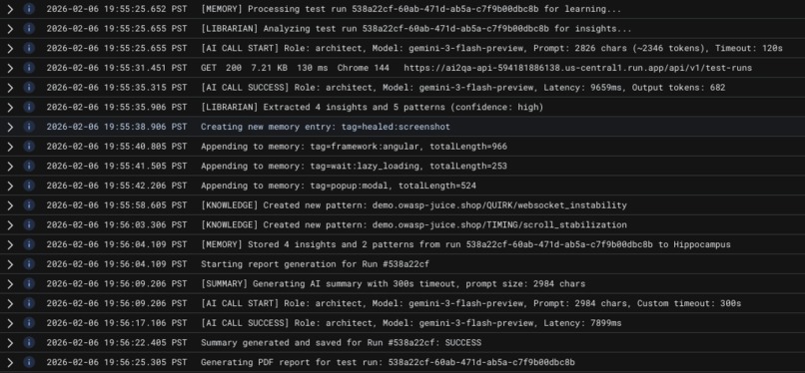Image resolution: width=805 pixels, height=373 pixels.
Task: Select message 'tag=popup:modal, totalLength=524'
Action: [x=339, y=186]
